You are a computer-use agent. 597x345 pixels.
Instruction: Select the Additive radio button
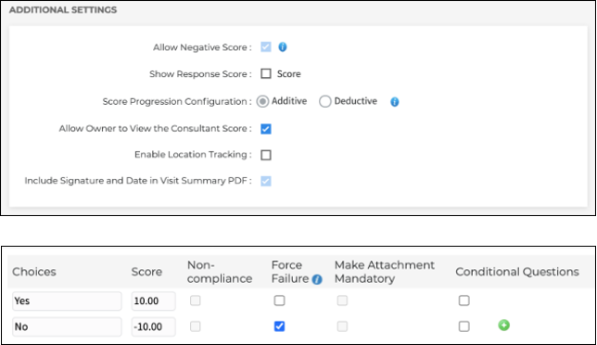click(x=262, y=101)
